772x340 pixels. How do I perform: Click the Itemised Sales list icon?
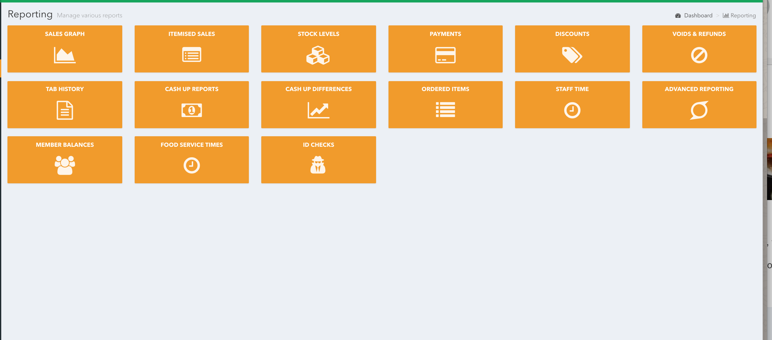[191, 55]
